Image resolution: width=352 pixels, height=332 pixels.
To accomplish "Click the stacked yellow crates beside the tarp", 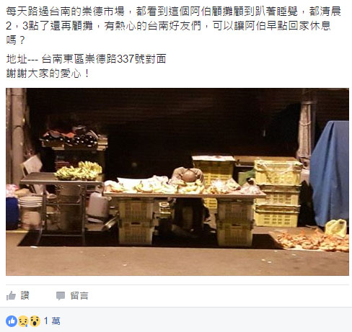I will (x=277, y=193).
